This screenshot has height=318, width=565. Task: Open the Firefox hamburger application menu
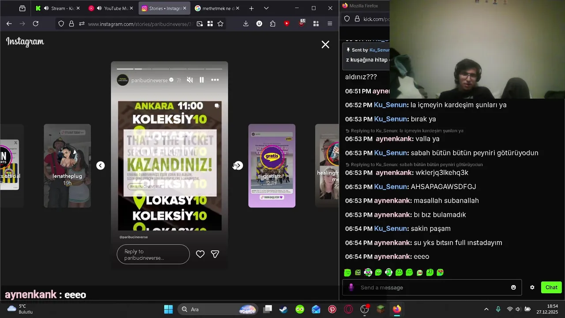330,24
